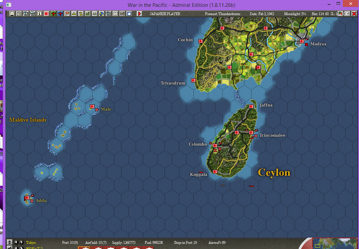Click the red X exit game icon

354,14
